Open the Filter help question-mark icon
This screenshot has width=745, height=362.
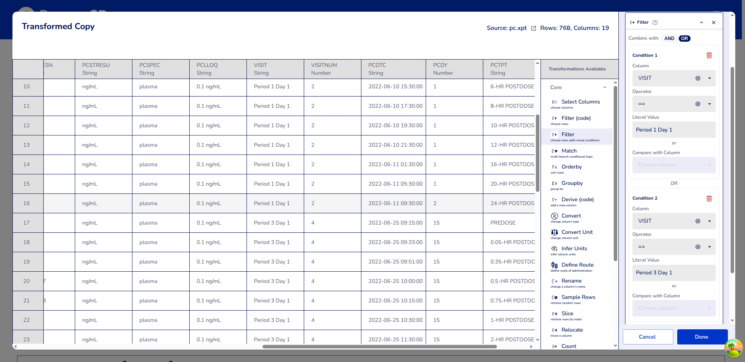655,23
